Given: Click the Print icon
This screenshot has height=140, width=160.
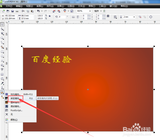Looking at the screenshot, I should coord(17,11).
